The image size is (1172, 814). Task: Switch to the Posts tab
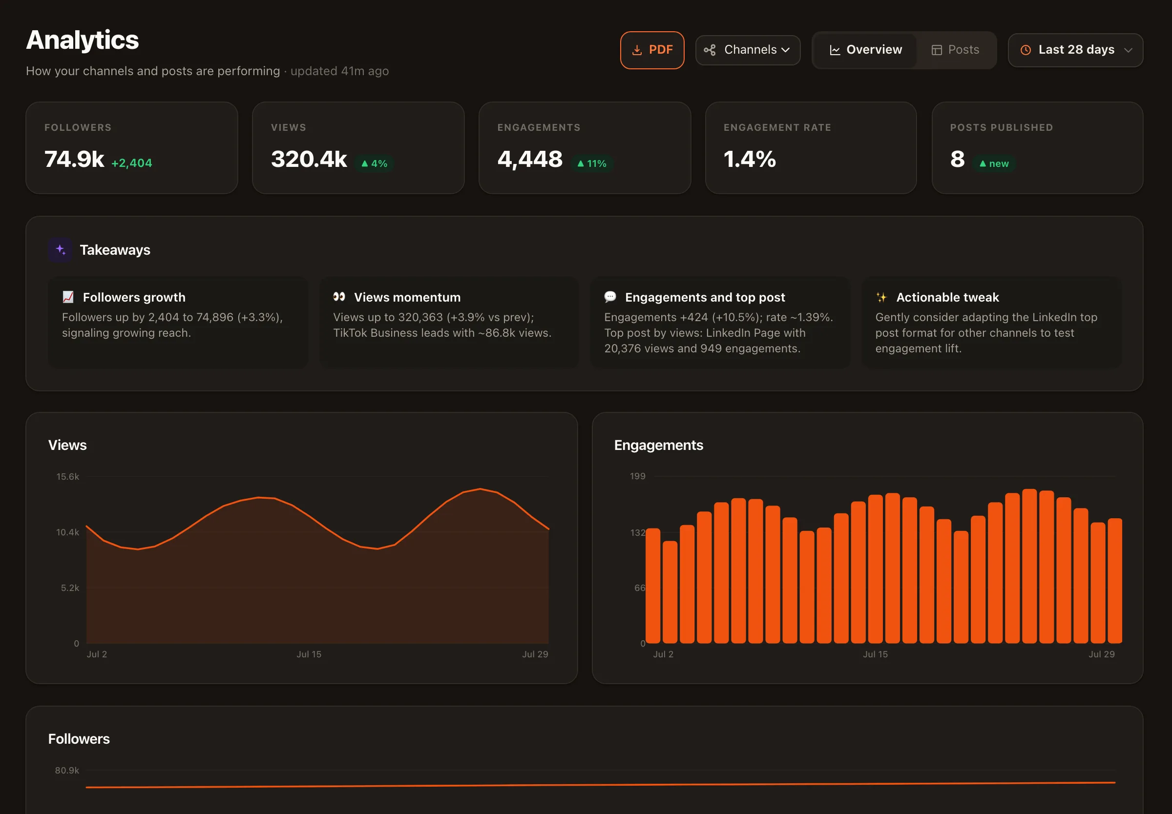pyautogui.click(x=955, y=50)
